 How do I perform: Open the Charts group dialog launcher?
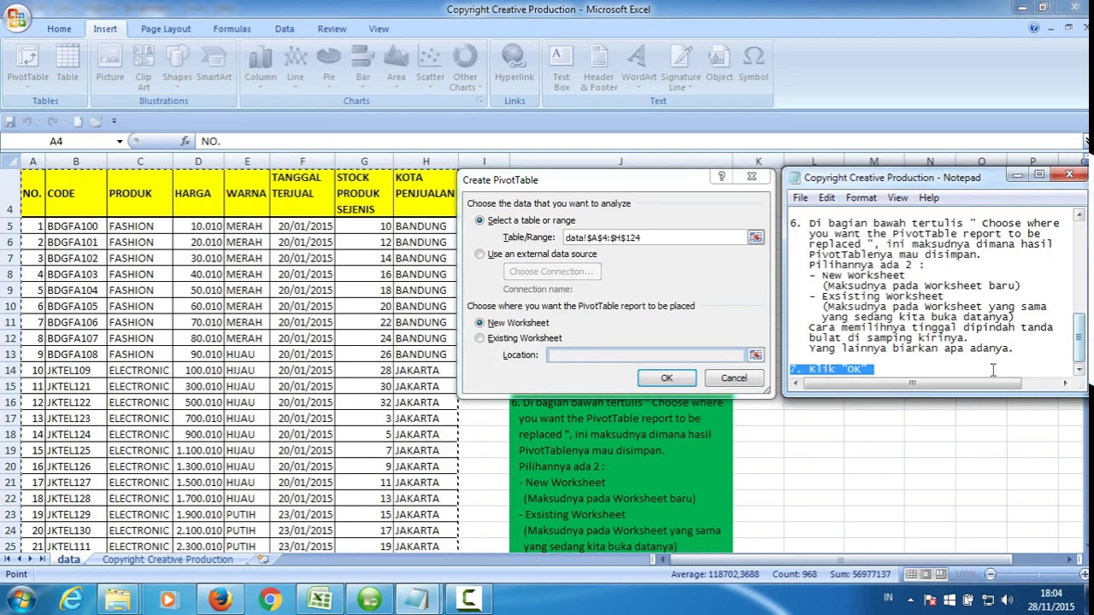coord(479,101)
